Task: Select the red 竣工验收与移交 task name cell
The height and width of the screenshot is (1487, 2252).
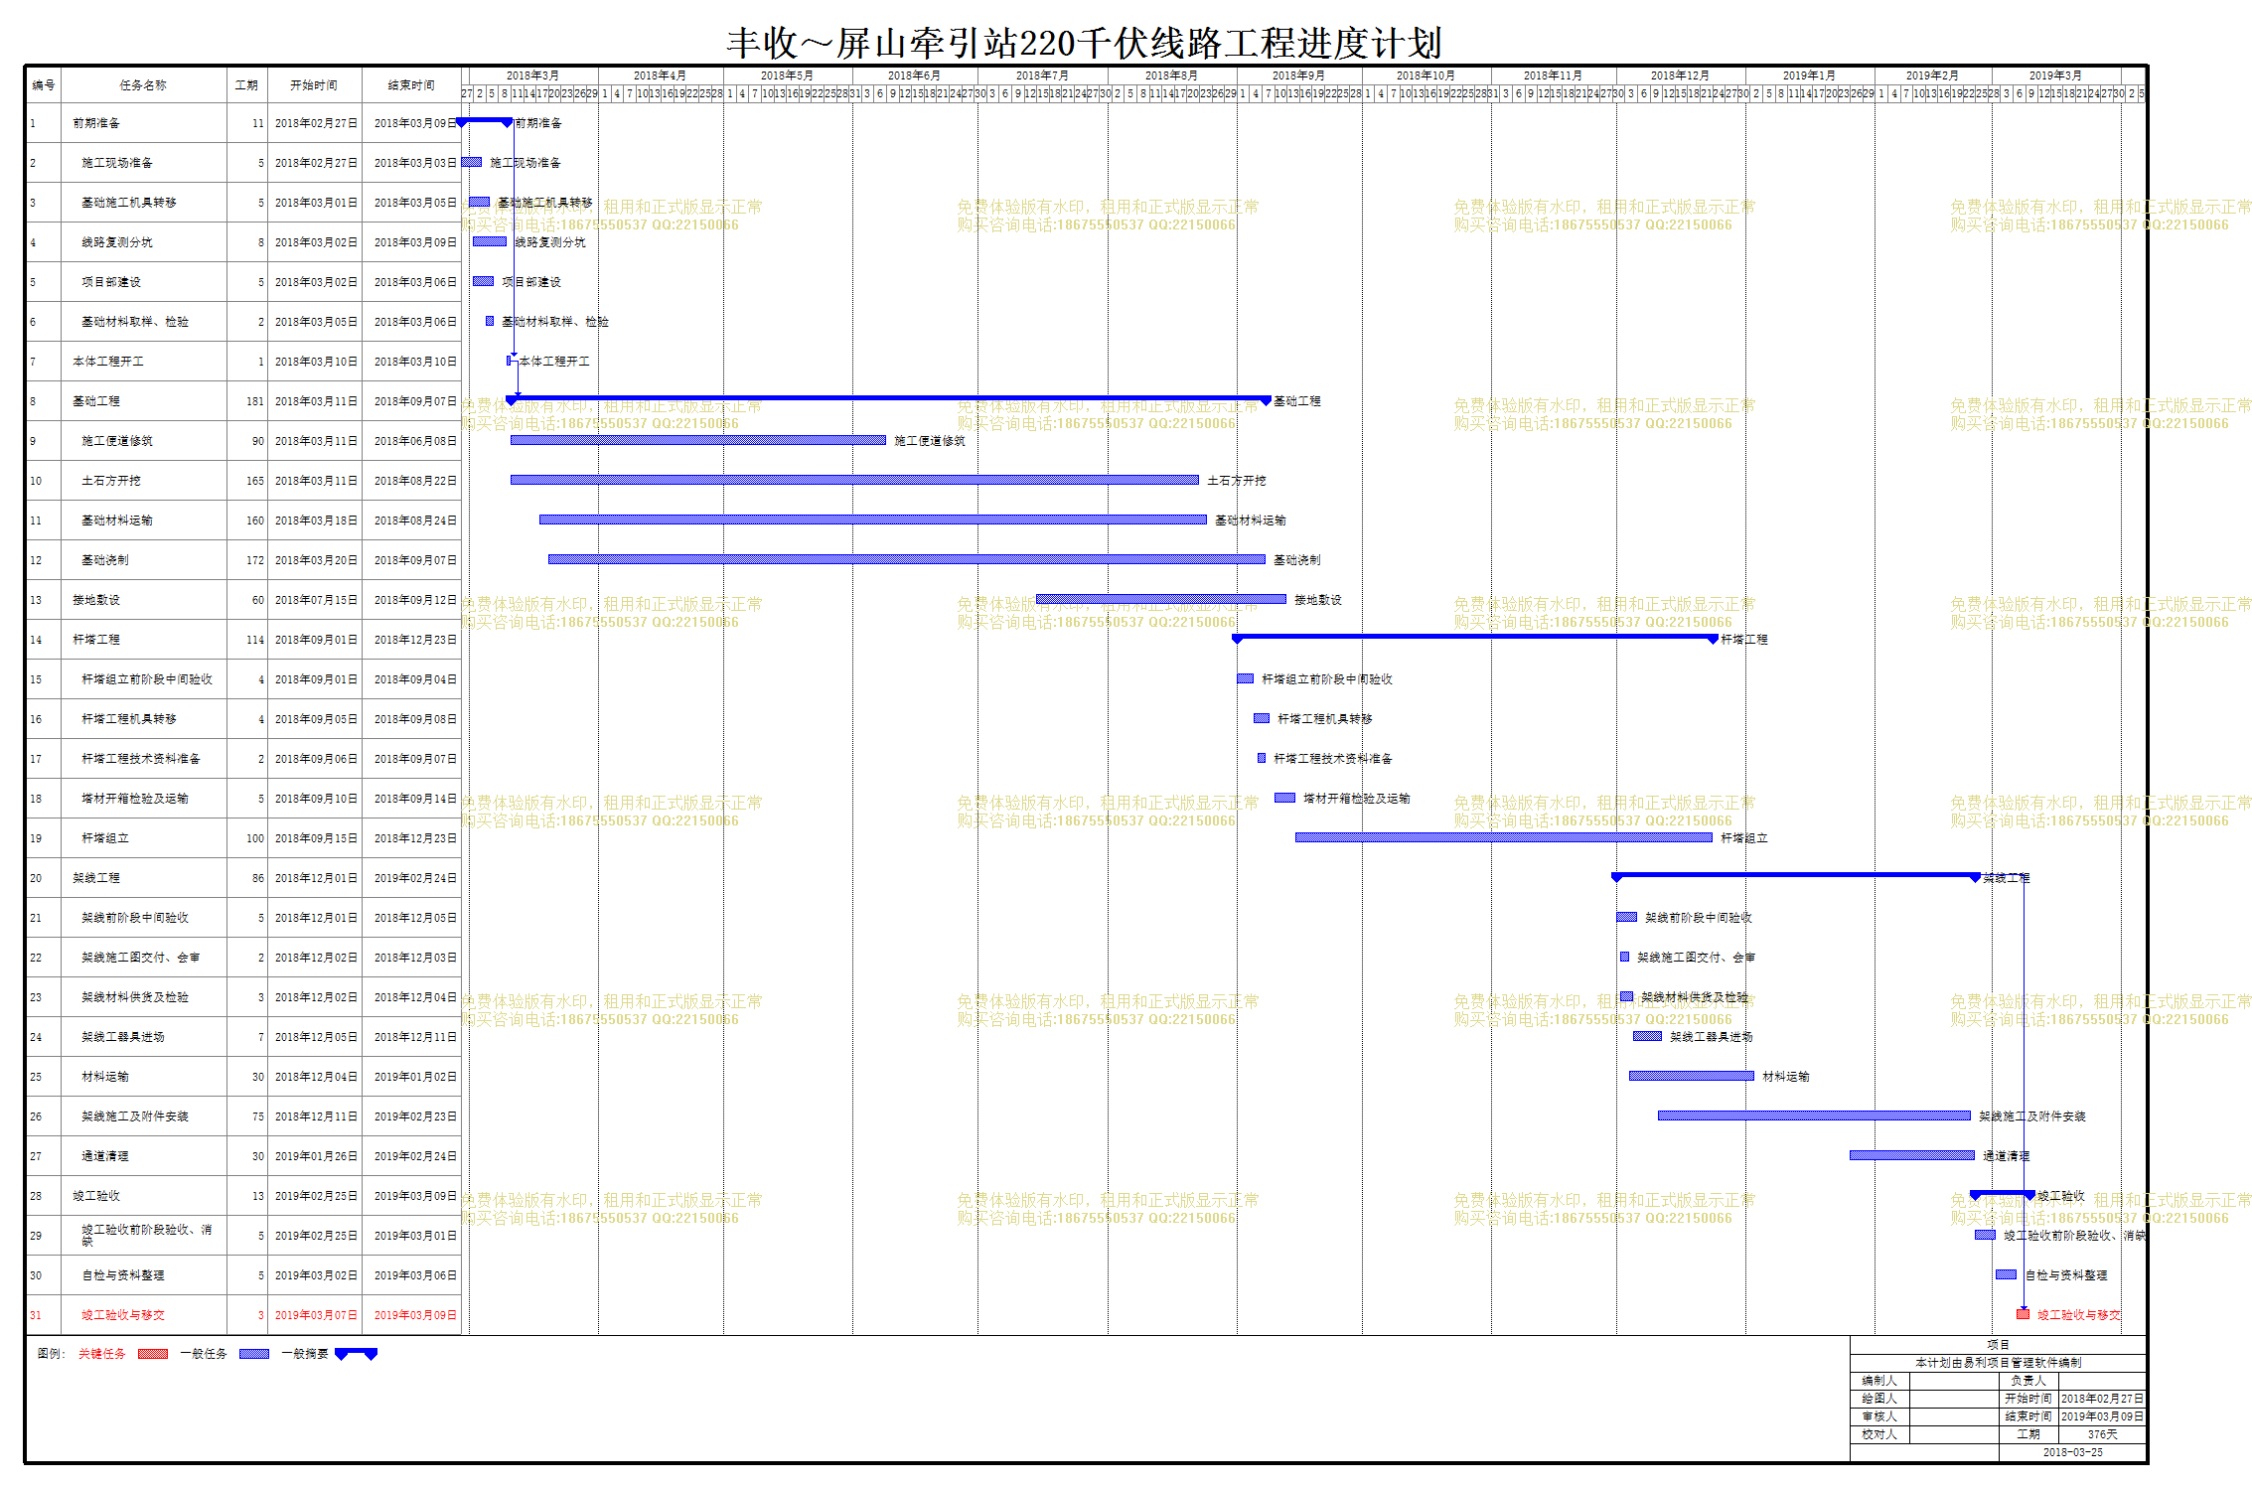Action: 143,1315
